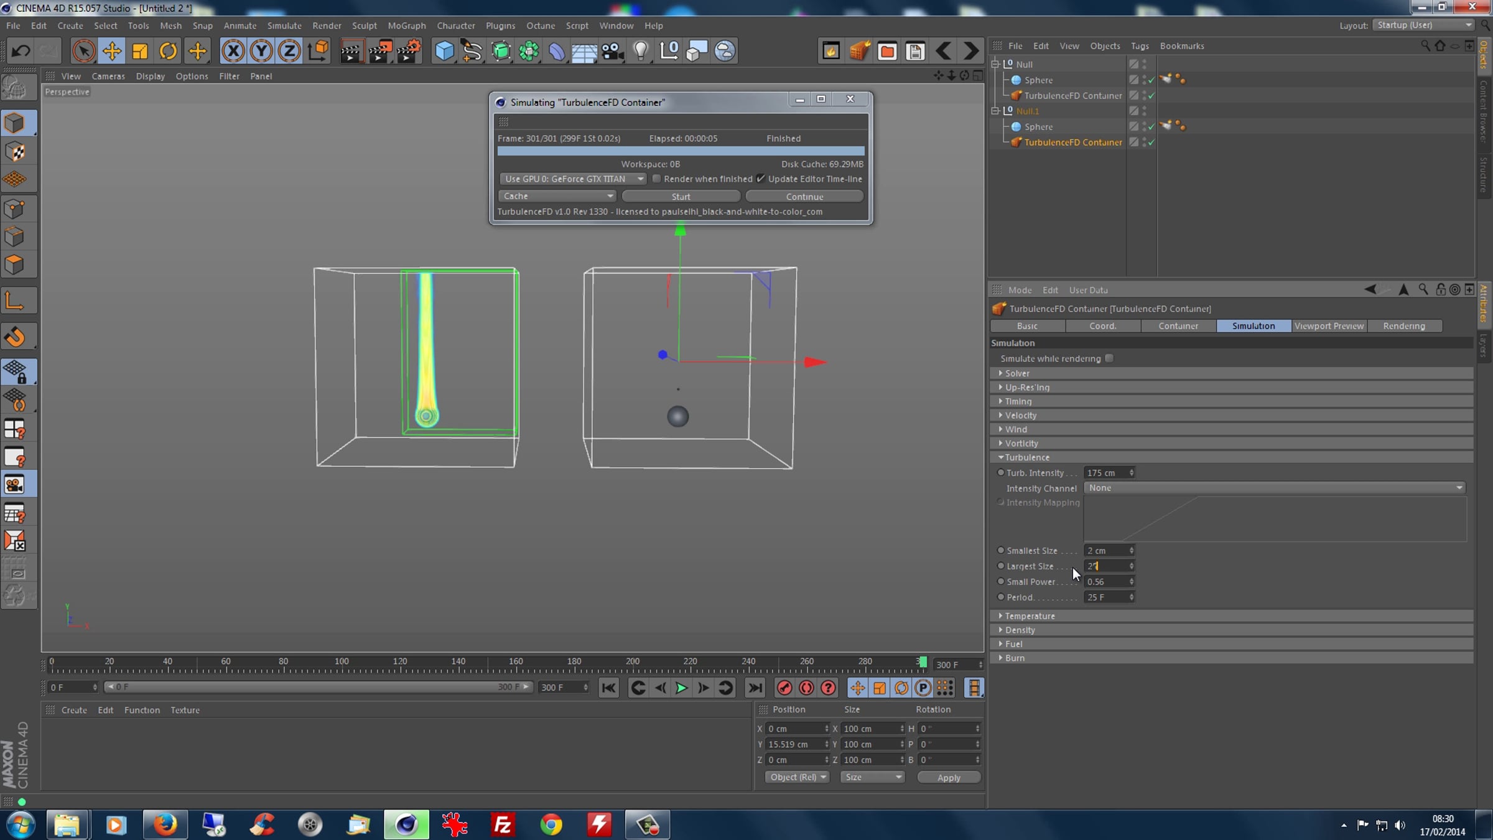This screenshot has width=1493, height=840.
Task: Uncheck Update Editor Time-line
Action: (x=761, y=179)
